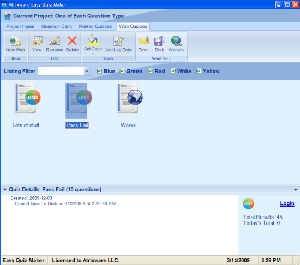Viewport: 300px width, 265px height.
Task: Click the QMS logo in details panel
Action: pos(248,203)
